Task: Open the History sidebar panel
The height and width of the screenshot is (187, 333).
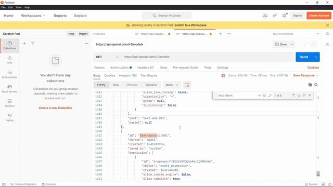Action: pyautogui.click(x=9, y=117)
